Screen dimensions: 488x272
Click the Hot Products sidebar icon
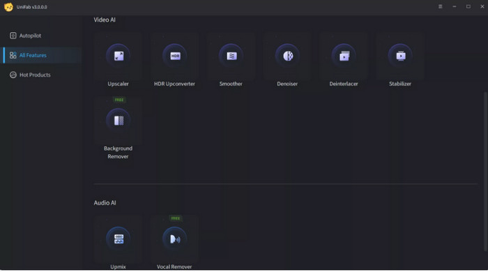point(13,75)
